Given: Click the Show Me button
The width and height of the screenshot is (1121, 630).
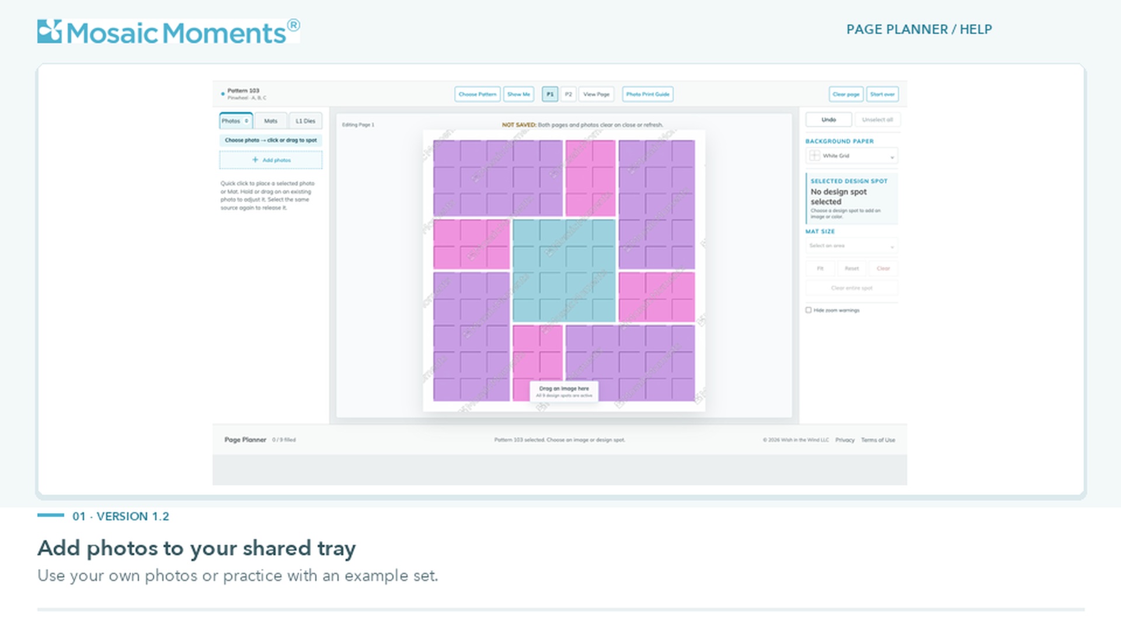Looking at the screenshot, I should point(518,94).
